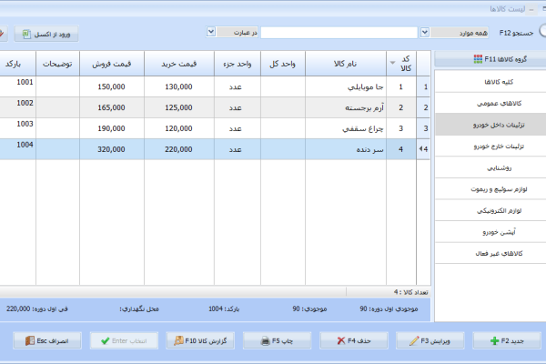Click sale price 165,000 cell
Screen dimensions: 546x364
pyautogui.click(x=112, y=107)
